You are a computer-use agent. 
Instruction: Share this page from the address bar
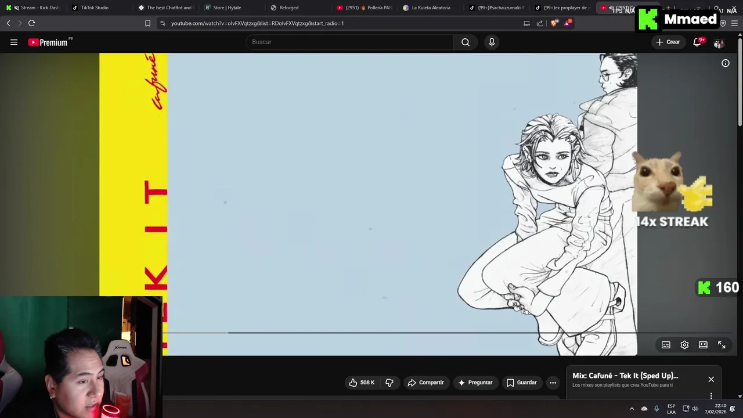540,23
